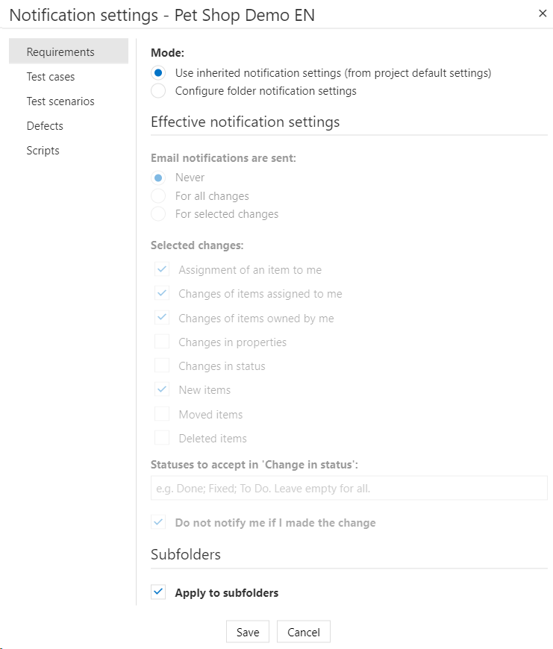Viewport: 553px width, 649px height.
Task: Select the Requirements tab
Action: pyautogui.click(x=60, y=52)
